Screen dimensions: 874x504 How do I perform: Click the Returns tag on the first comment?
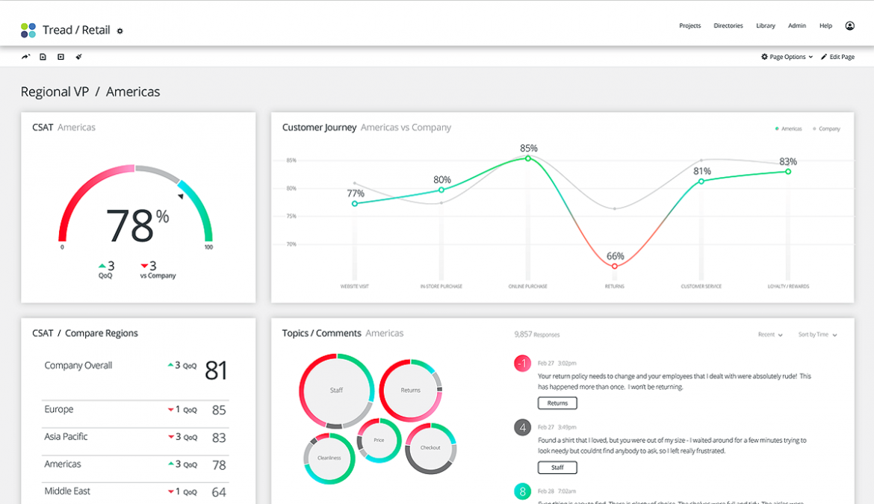tap(559, 402)
